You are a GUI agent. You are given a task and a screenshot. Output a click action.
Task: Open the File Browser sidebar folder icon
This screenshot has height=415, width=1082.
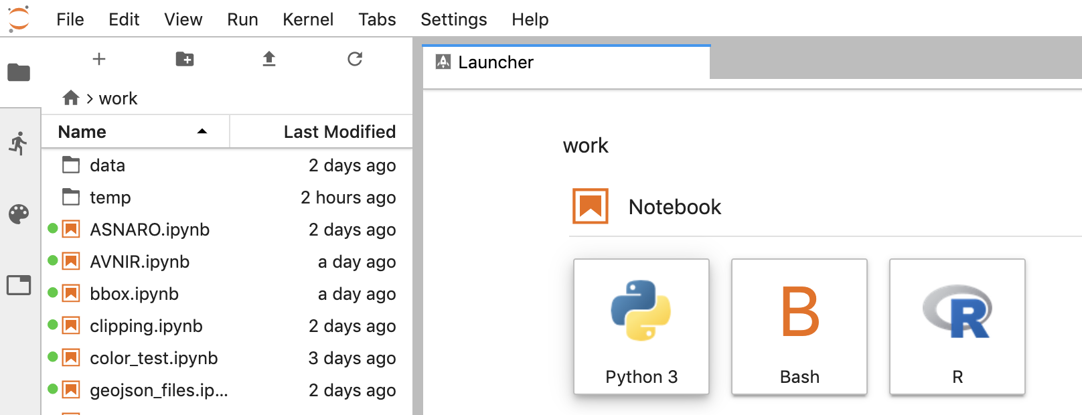19,72
